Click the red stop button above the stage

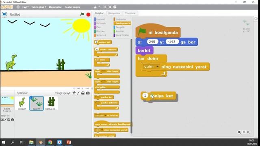click(x=89, y=15)
